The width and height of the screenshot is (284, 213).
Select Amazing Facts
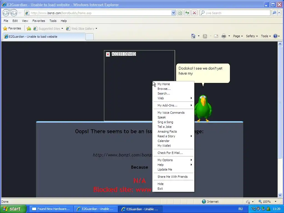[174, 131]
